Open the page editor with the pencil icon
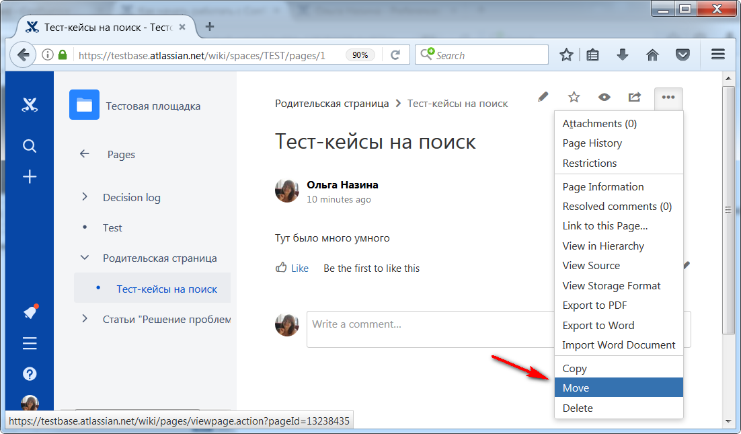741x434 pixels. [x=543, y=97]
